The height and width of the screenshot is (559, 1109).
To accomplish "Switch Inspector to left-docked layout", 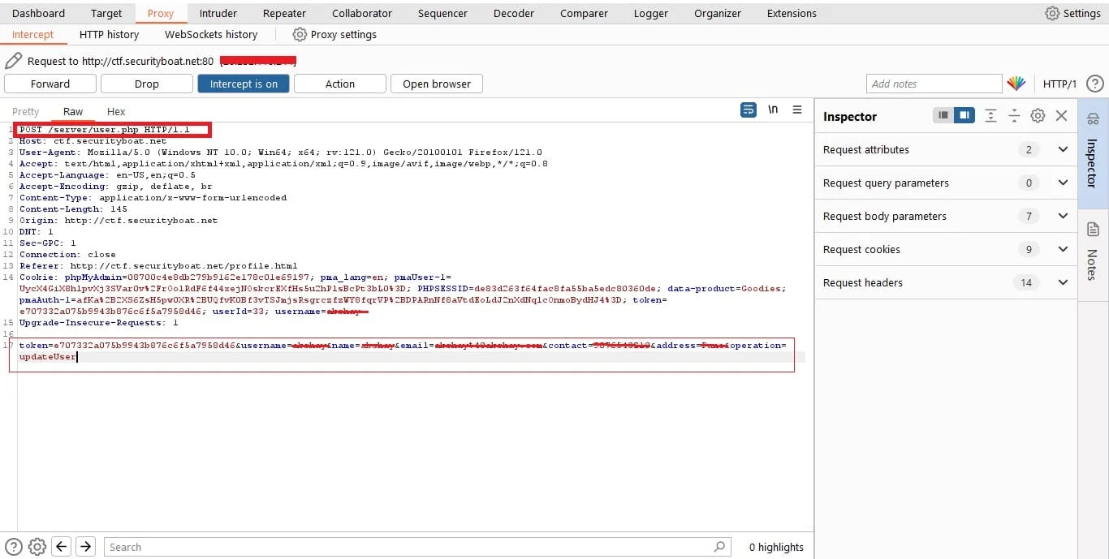I will pos(943,116).
